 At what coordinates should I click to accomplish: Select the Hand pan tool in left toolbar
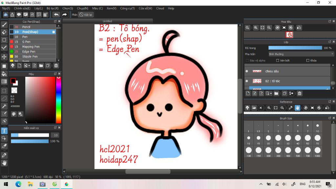point(4,163)
